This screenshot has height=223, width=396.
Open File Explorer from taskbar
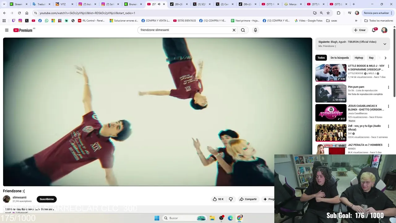coord(212,218)
